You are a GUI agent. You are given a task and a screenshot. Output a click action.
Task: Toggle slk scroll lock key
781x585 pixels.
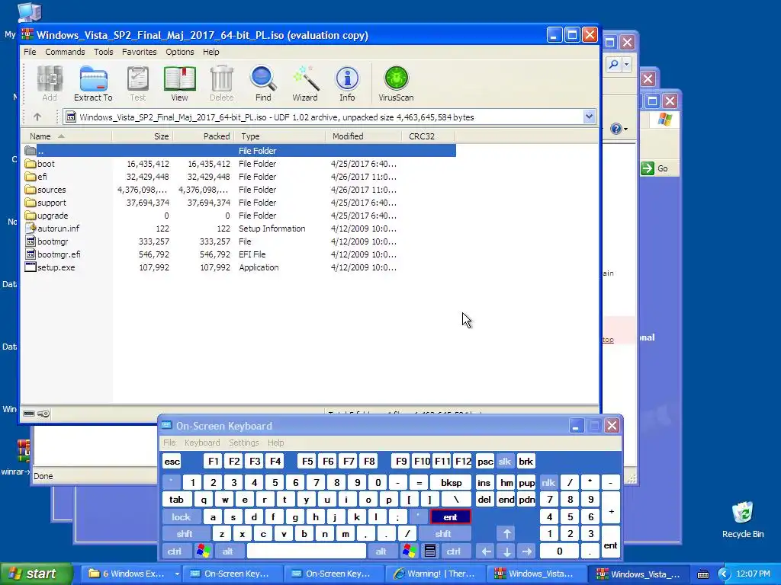click(505, 461)
